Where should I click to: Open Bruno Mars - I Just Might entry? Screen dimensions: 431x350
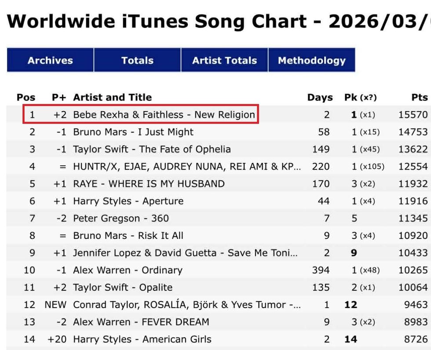tap(133, 132)
